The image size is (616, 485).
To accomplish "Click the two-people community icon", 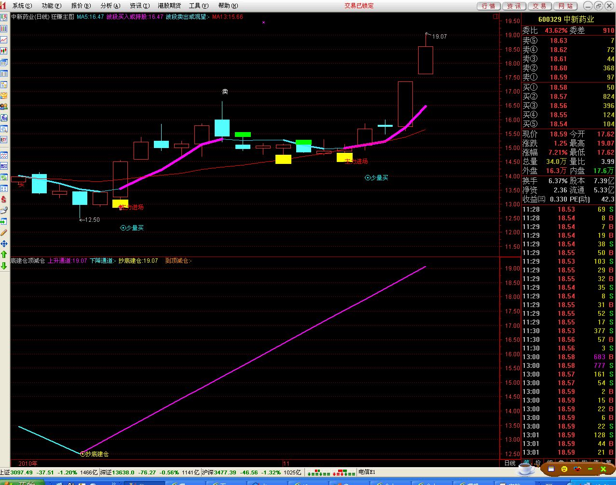I will pyautogui.click(x=4, y=106).
